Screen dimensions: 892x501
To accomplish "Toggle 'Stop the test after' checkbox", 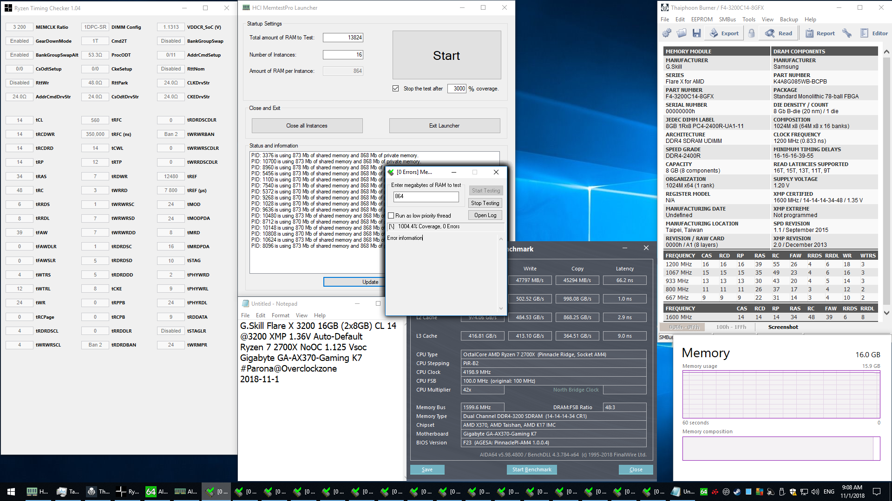I will click(x=395, y=89).
